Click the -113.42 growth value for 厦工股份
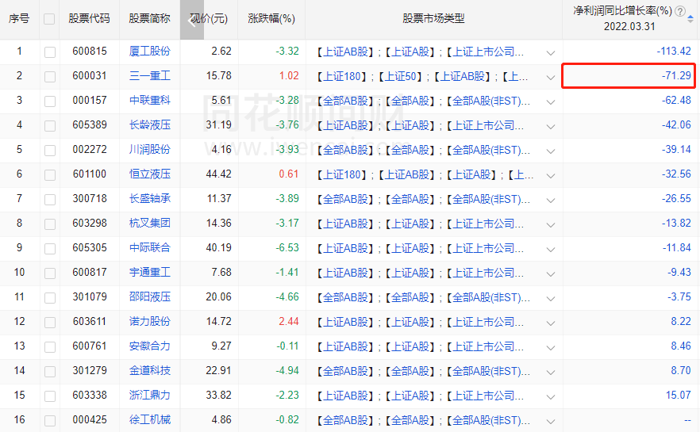Image resolution: width=700 pixels, height=432 pixels. point(674,52)
